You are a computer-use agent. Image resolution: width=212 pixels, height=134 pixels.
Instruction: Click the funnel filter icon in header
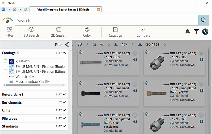tap(196, 32)
